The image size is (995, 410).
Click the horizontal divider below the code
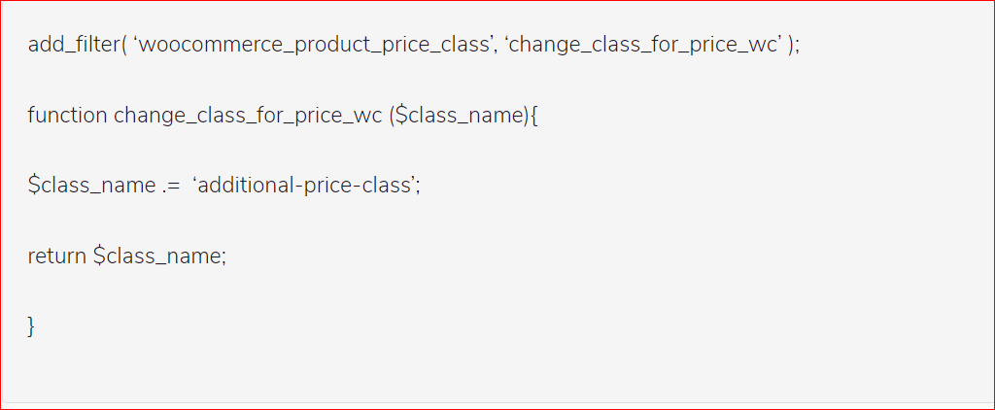[497, 402]
